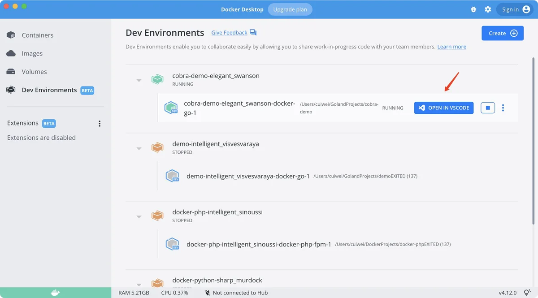
Task: Open the troubleshoot bug icon
Action: pos(473,9)
